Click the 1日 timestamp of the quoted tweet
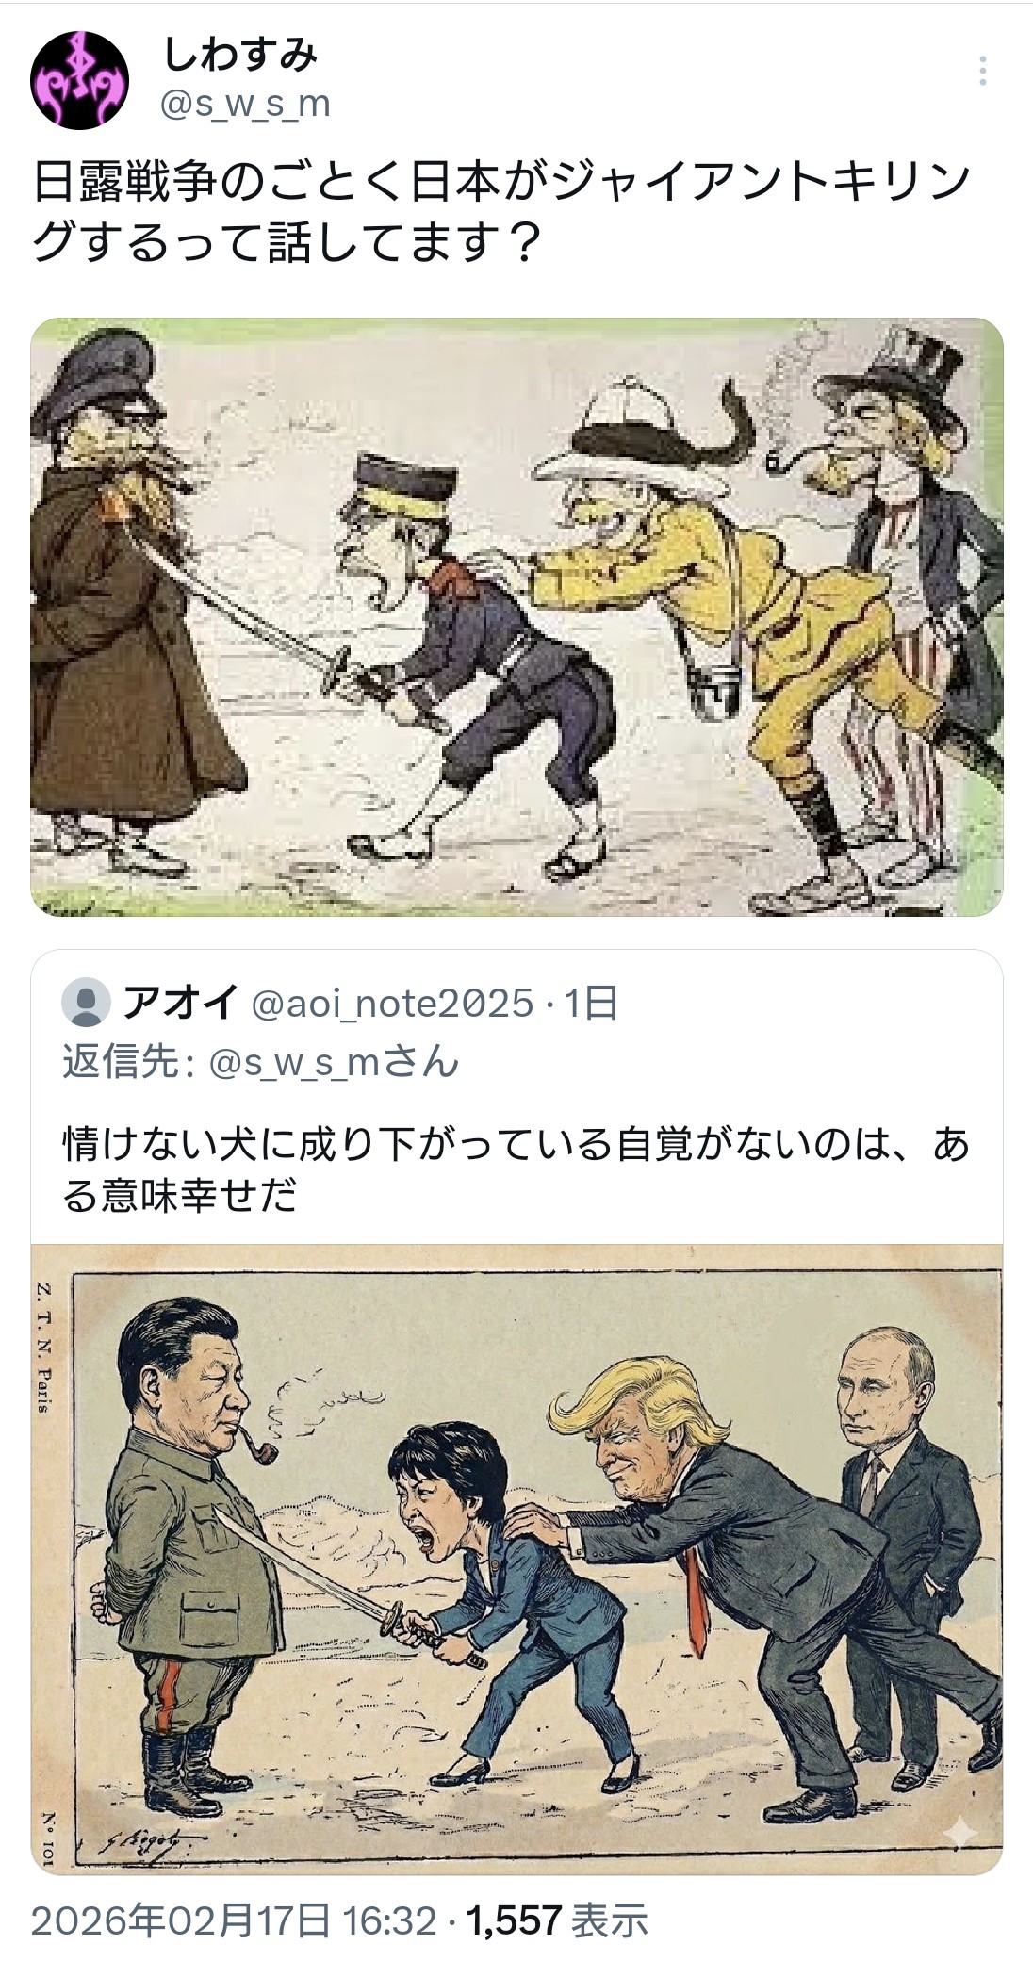Viewport: 1033px width, 1961px height. [589, 1004]
